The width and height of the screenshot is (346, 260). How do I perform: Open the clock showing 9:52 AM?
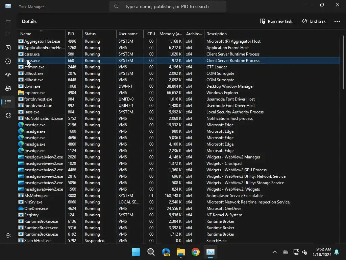(x=322, y=252)
